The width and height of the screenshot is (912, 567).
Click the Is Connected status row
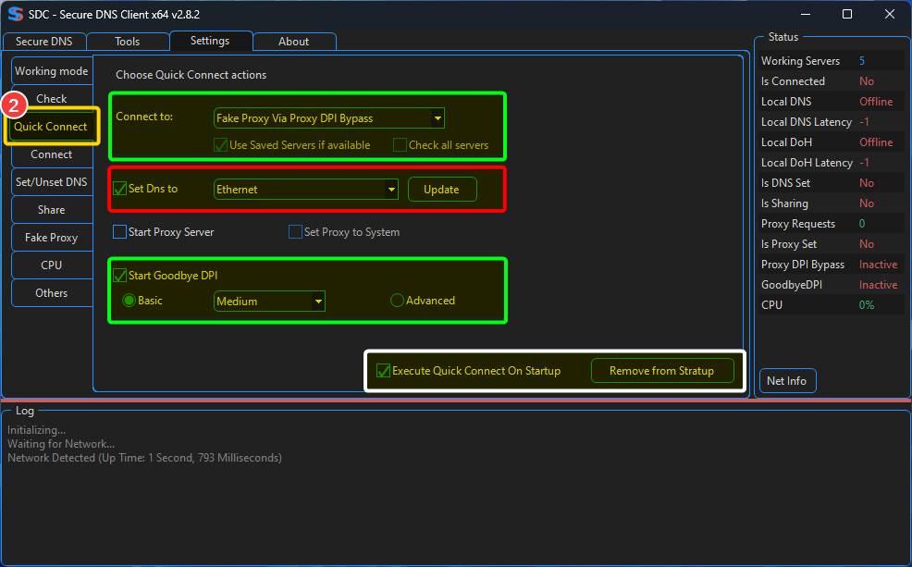tap(832, 81)
